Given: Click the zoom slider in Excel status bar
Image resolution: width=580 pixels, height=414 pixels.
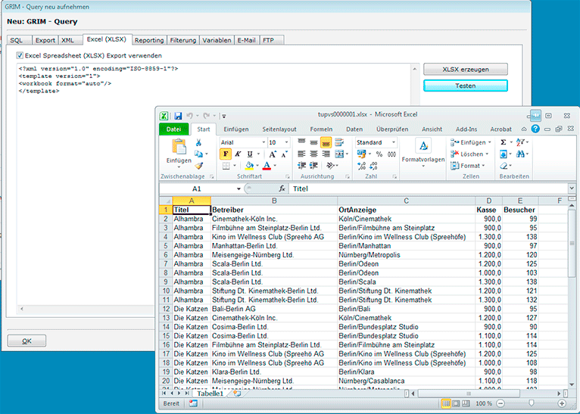Looking at the screenshot, I should click(x=532, y=404).
